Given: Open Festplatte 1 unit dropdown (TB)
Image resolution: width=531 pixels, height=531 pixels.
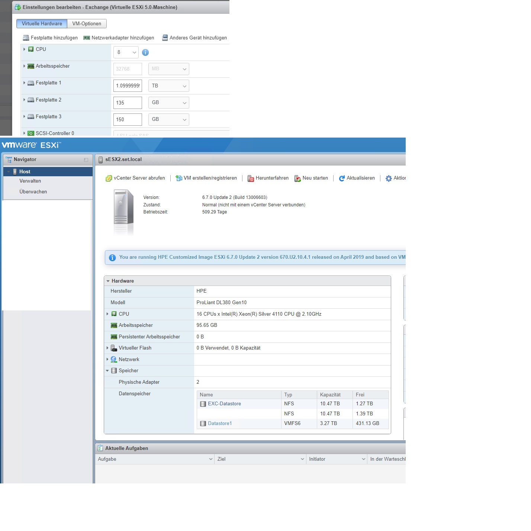Looking at the screenshot, I should [x=168, y=86].
